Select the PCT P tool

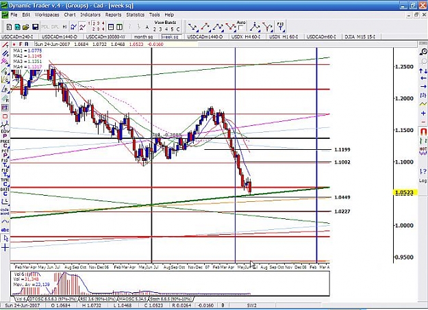5,153
